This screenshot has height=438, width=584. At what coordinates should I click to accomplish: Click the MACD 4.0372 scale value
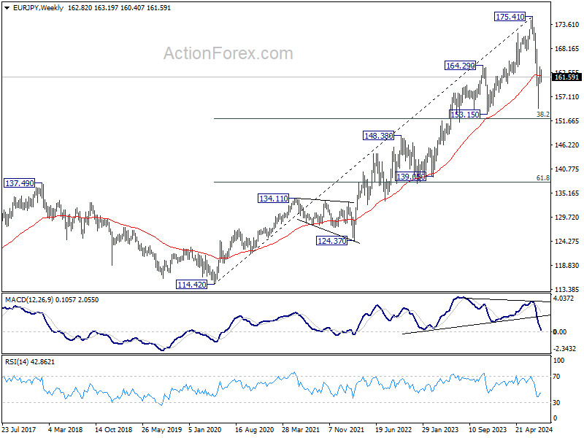click(x=564, y=299)
